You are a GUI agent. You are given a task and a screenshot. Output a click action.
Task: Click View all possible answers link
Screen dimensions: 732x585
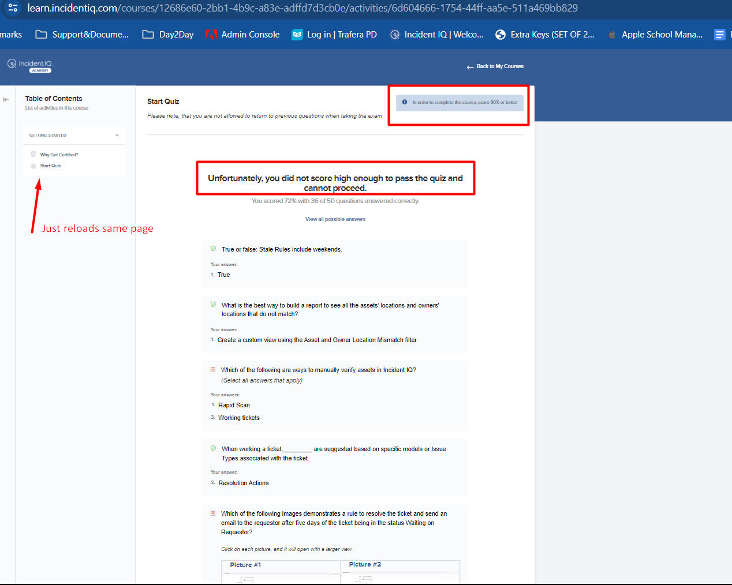pyautogui.click(x=335, y=219)
